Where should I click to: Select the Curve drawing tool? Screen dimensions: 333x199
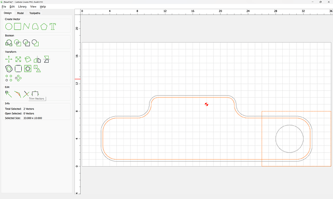click(x=35, y=26)
